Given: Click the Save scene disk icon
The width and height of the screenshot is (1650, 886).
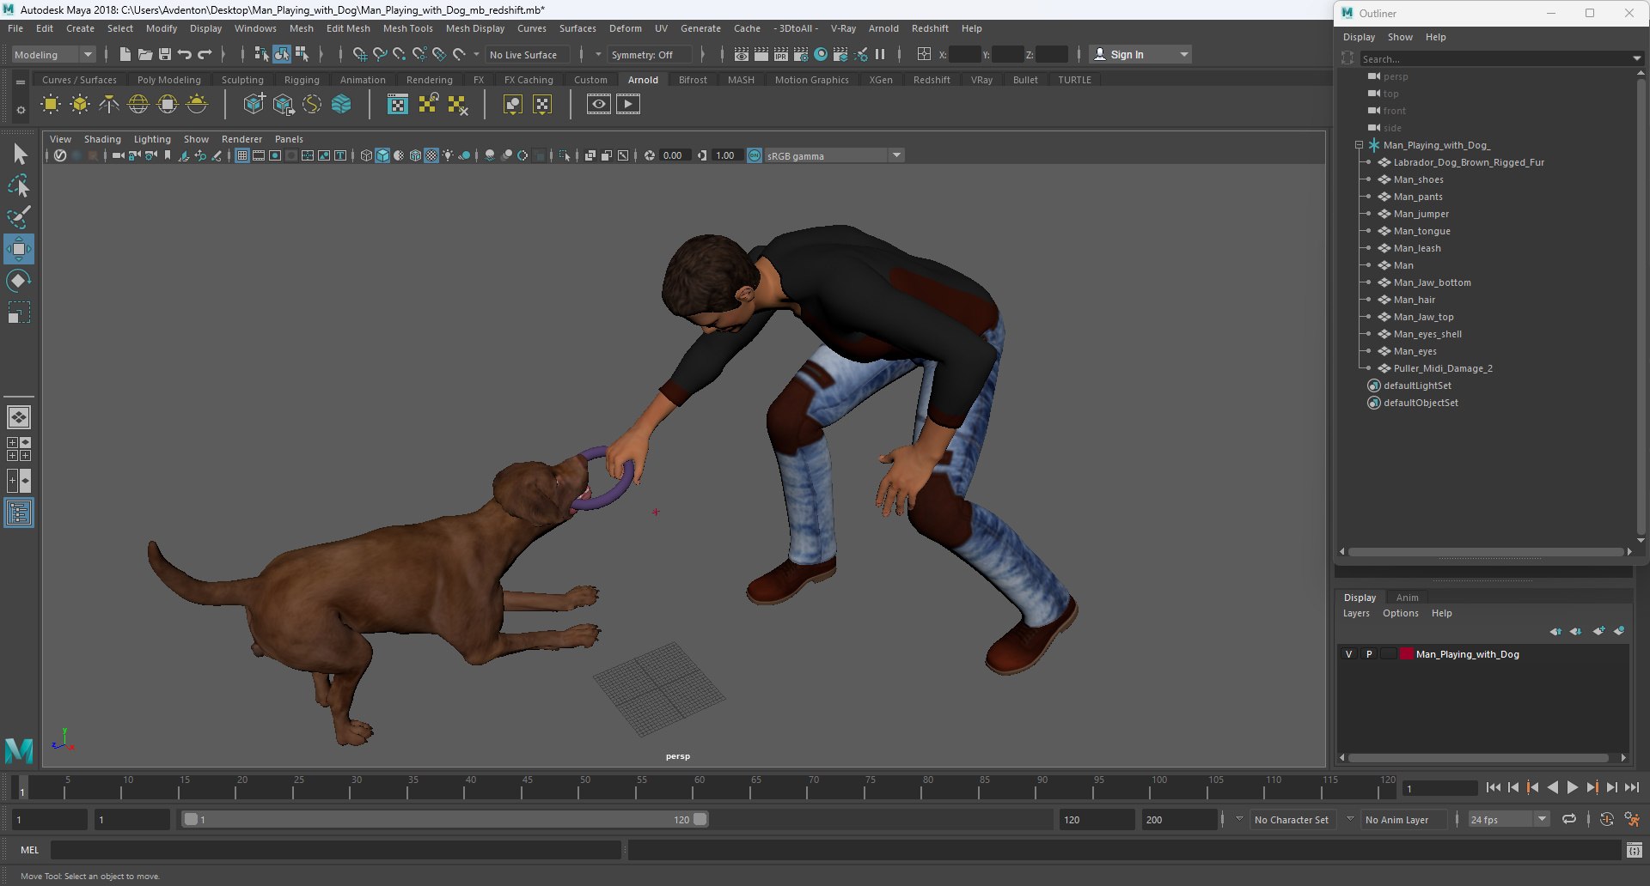Looking at the screenshot, I should click(165, 54).
